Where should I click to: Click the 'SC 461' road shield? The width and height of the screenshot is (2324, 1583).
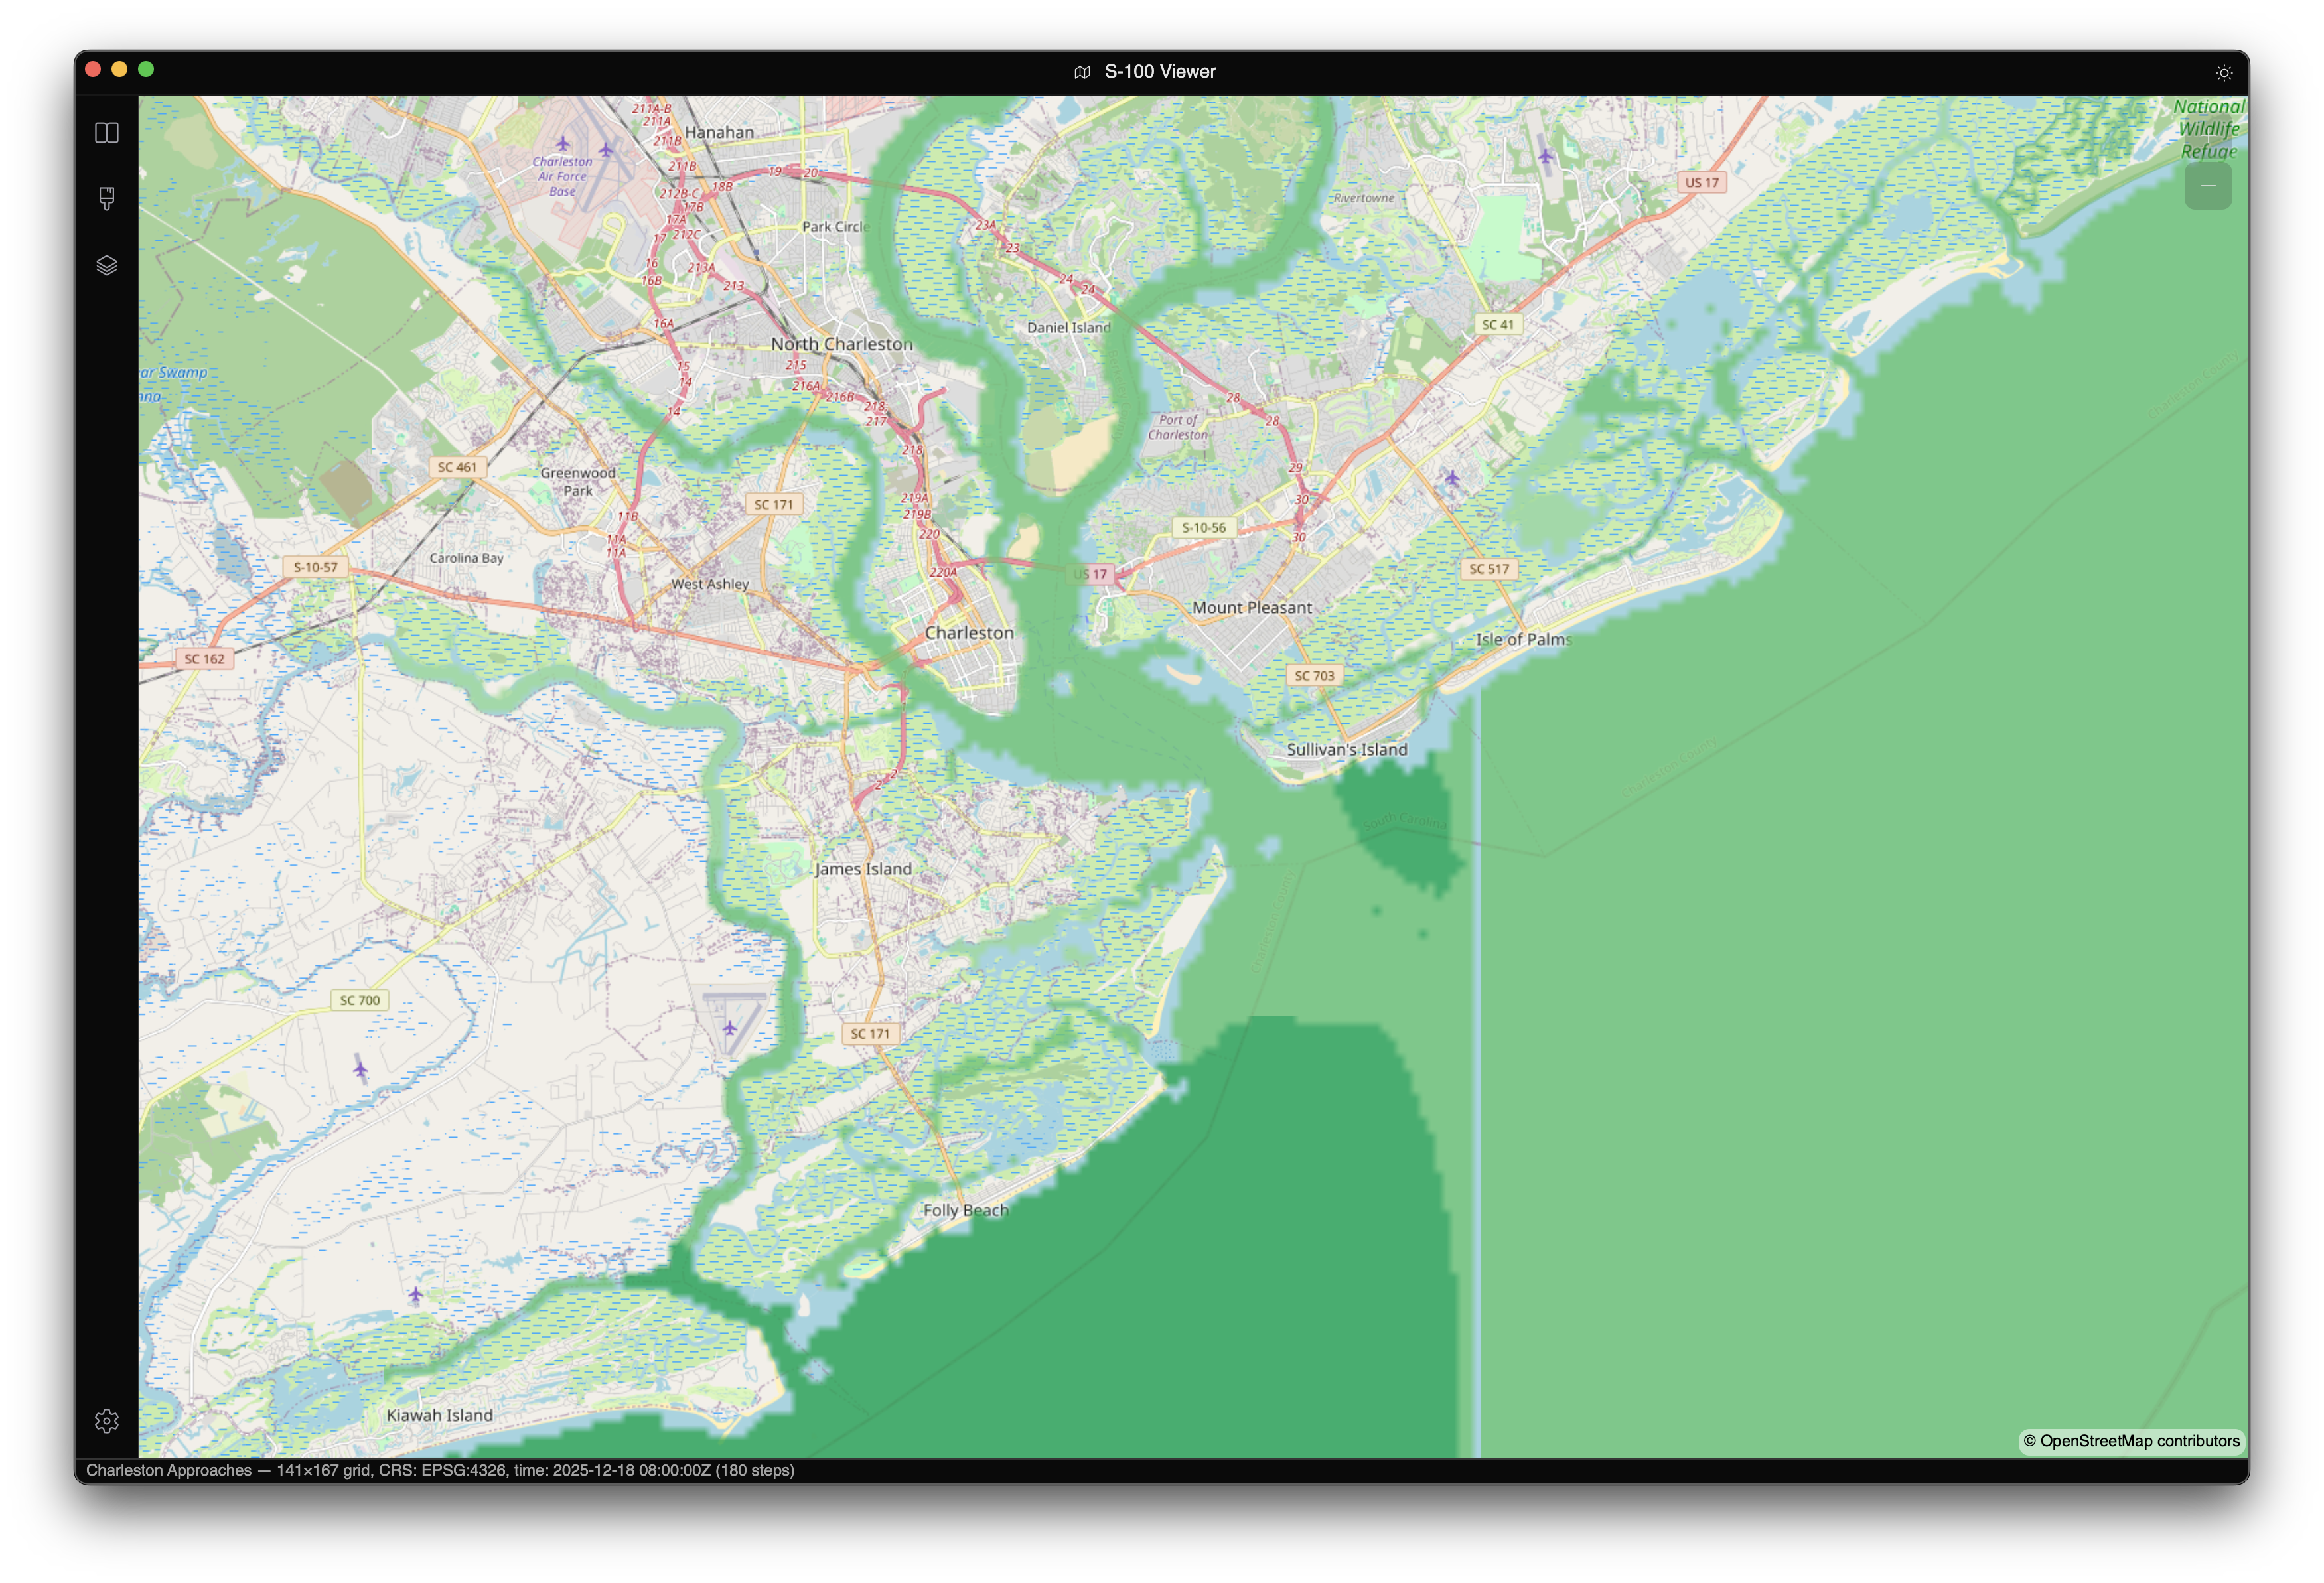pyautogui.click(x=458, y=467)
